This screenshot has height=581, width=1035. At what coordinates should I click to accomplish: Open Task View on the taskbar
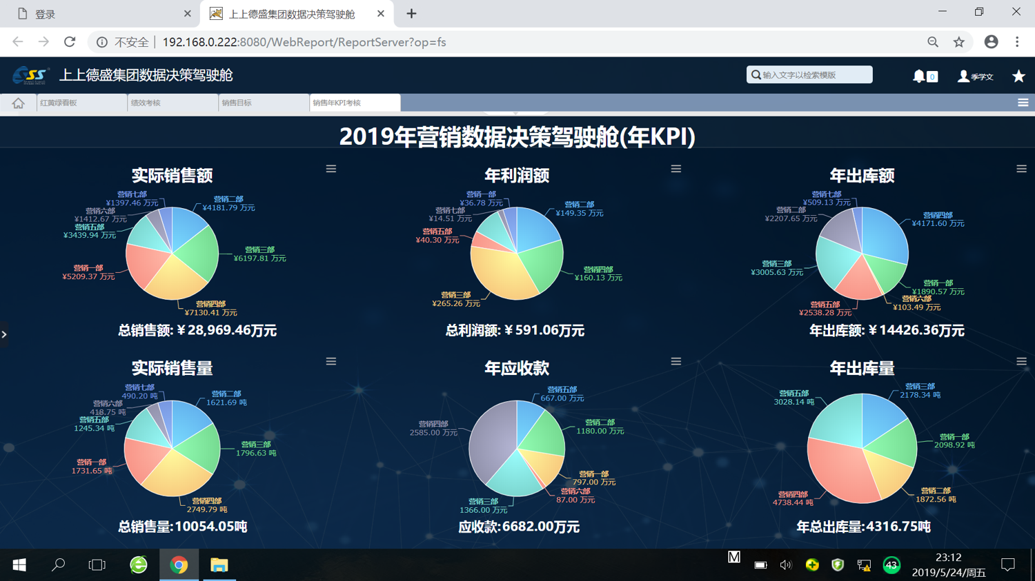coord(97,565)
